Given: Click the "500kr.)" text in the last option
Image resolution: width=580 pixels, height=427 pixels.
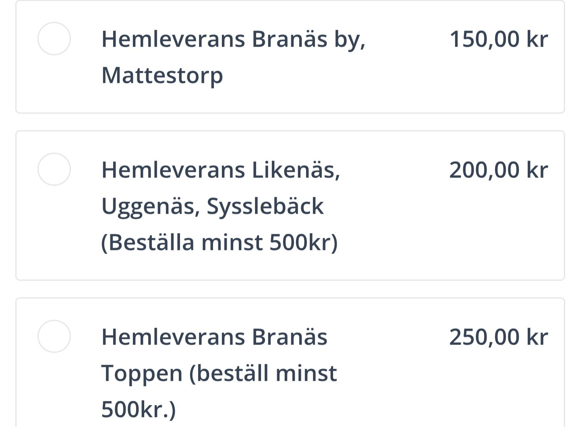Looking at the screenshot, I should coord(139,409).
